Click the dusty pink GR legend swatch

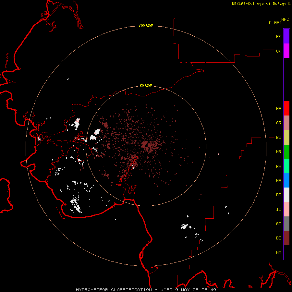[x=286, y=123]
